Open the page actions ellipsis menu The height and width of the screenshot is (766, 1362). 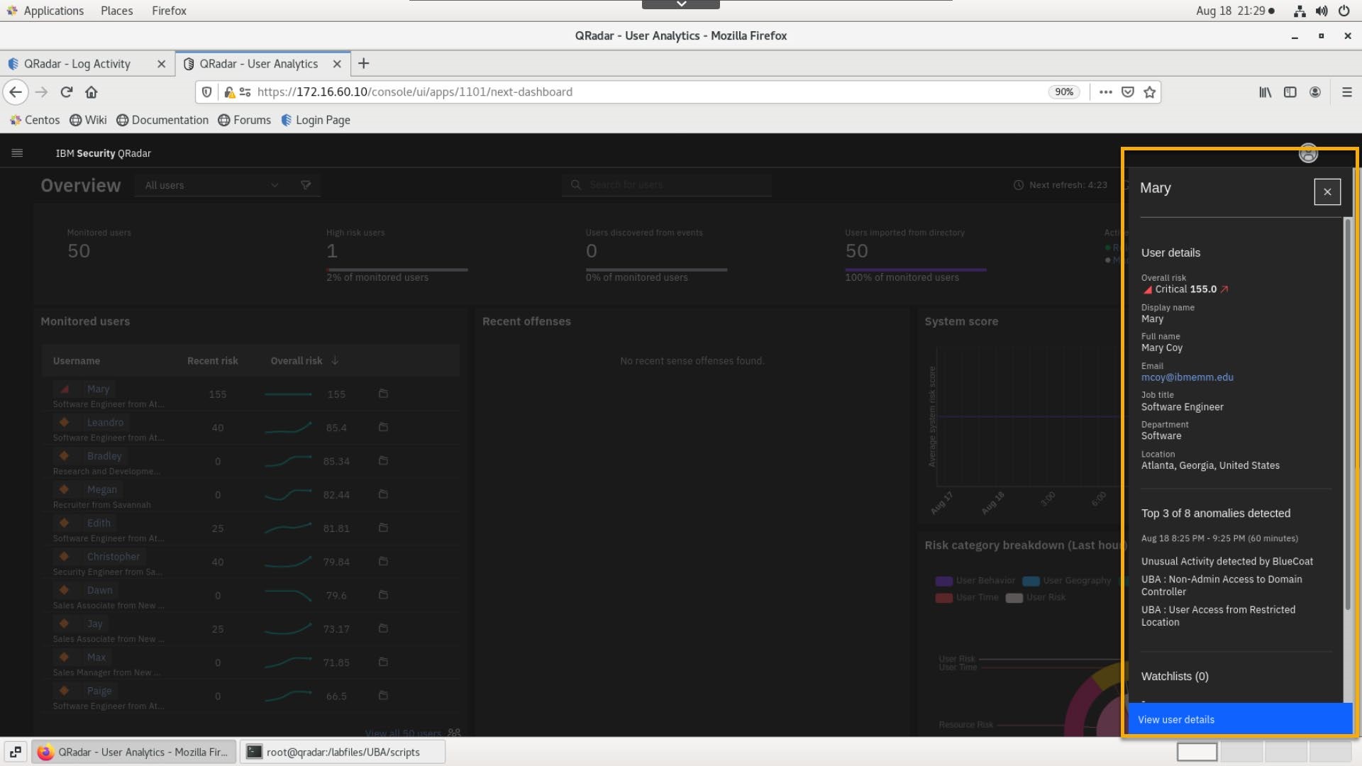tap(1105, 92)
